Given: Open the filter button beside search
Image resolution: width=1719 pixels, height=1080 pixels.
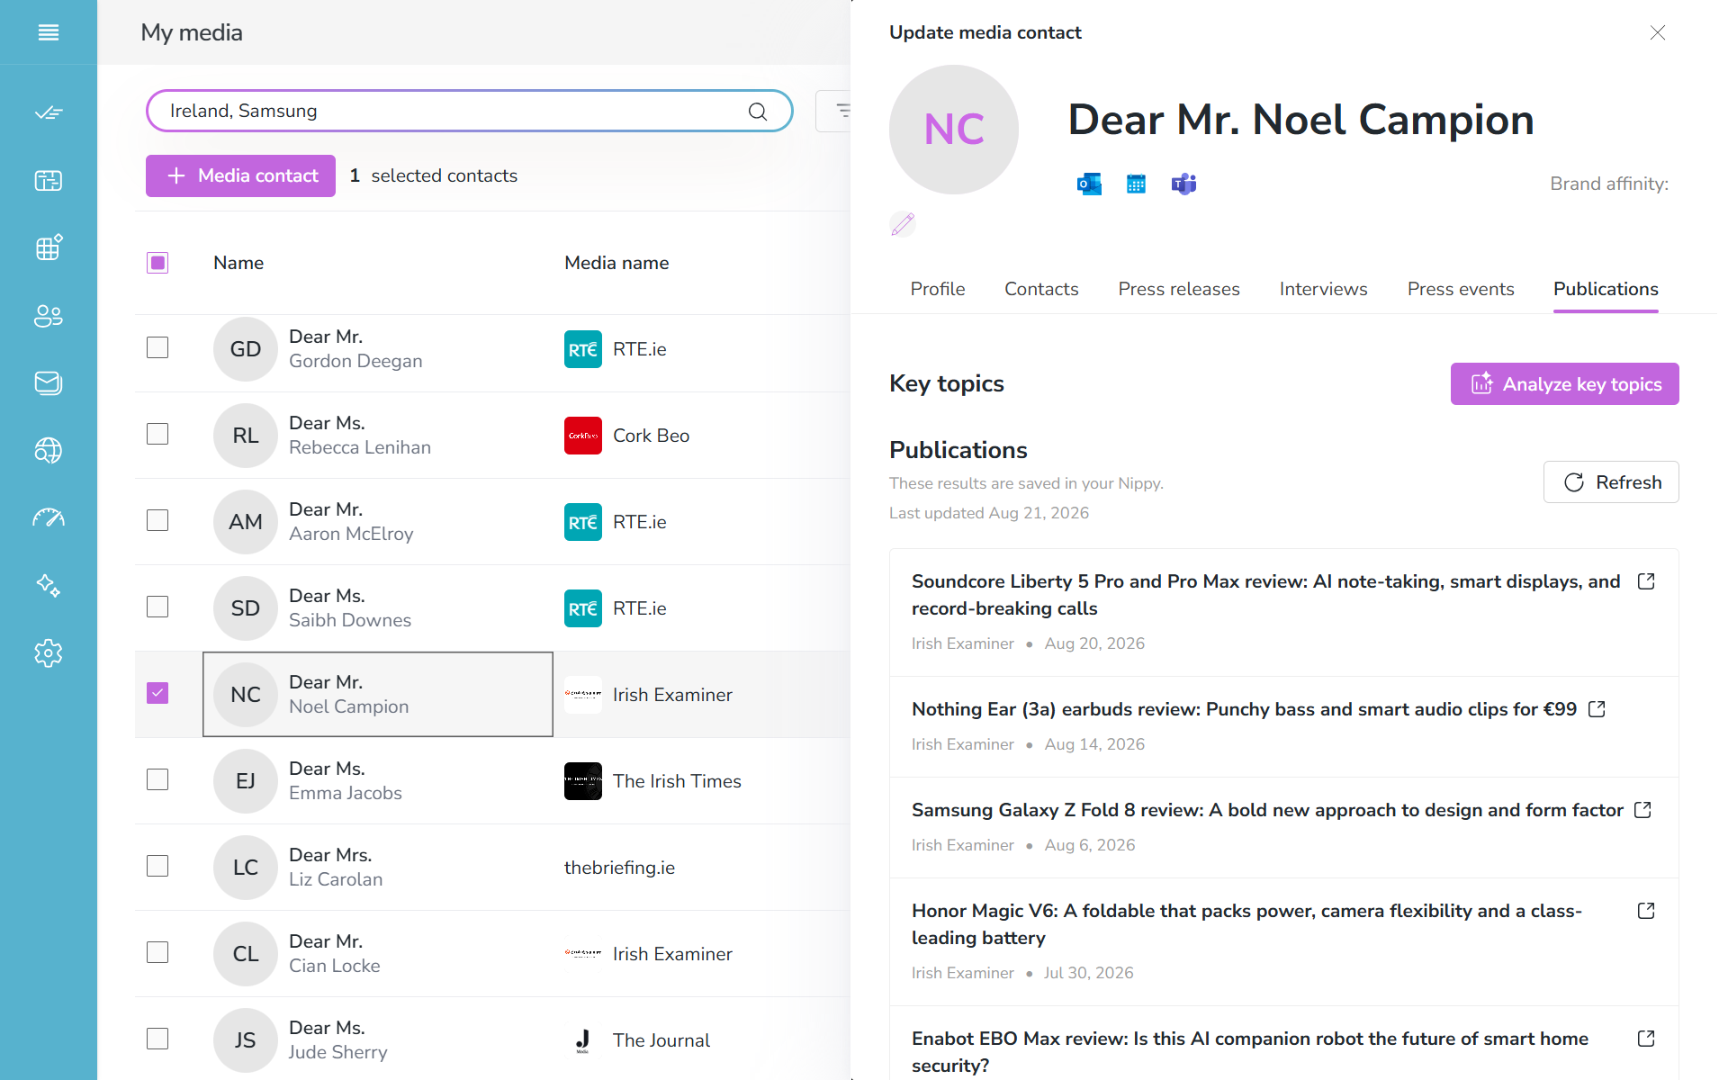Looking at the screenshot, I should [x=835, y=111].
